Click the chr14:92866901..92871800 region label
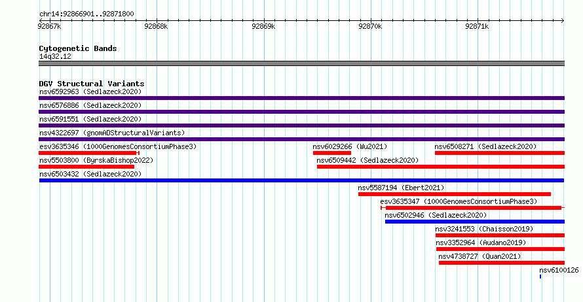Viewport: 583px width, 302px height. (x=86, y=14)
